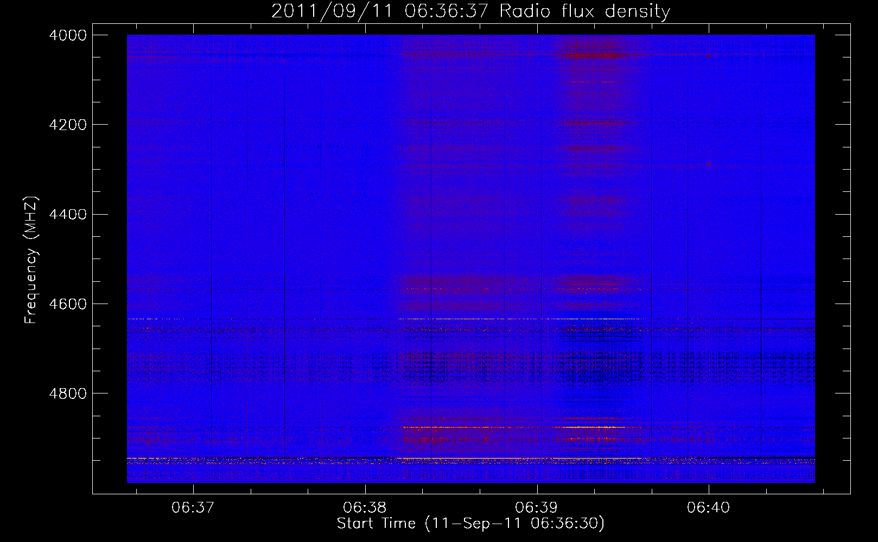The image size is (878, 542).
Task: Click the 4600 frequency tick label
Action: tap(68, 304)
